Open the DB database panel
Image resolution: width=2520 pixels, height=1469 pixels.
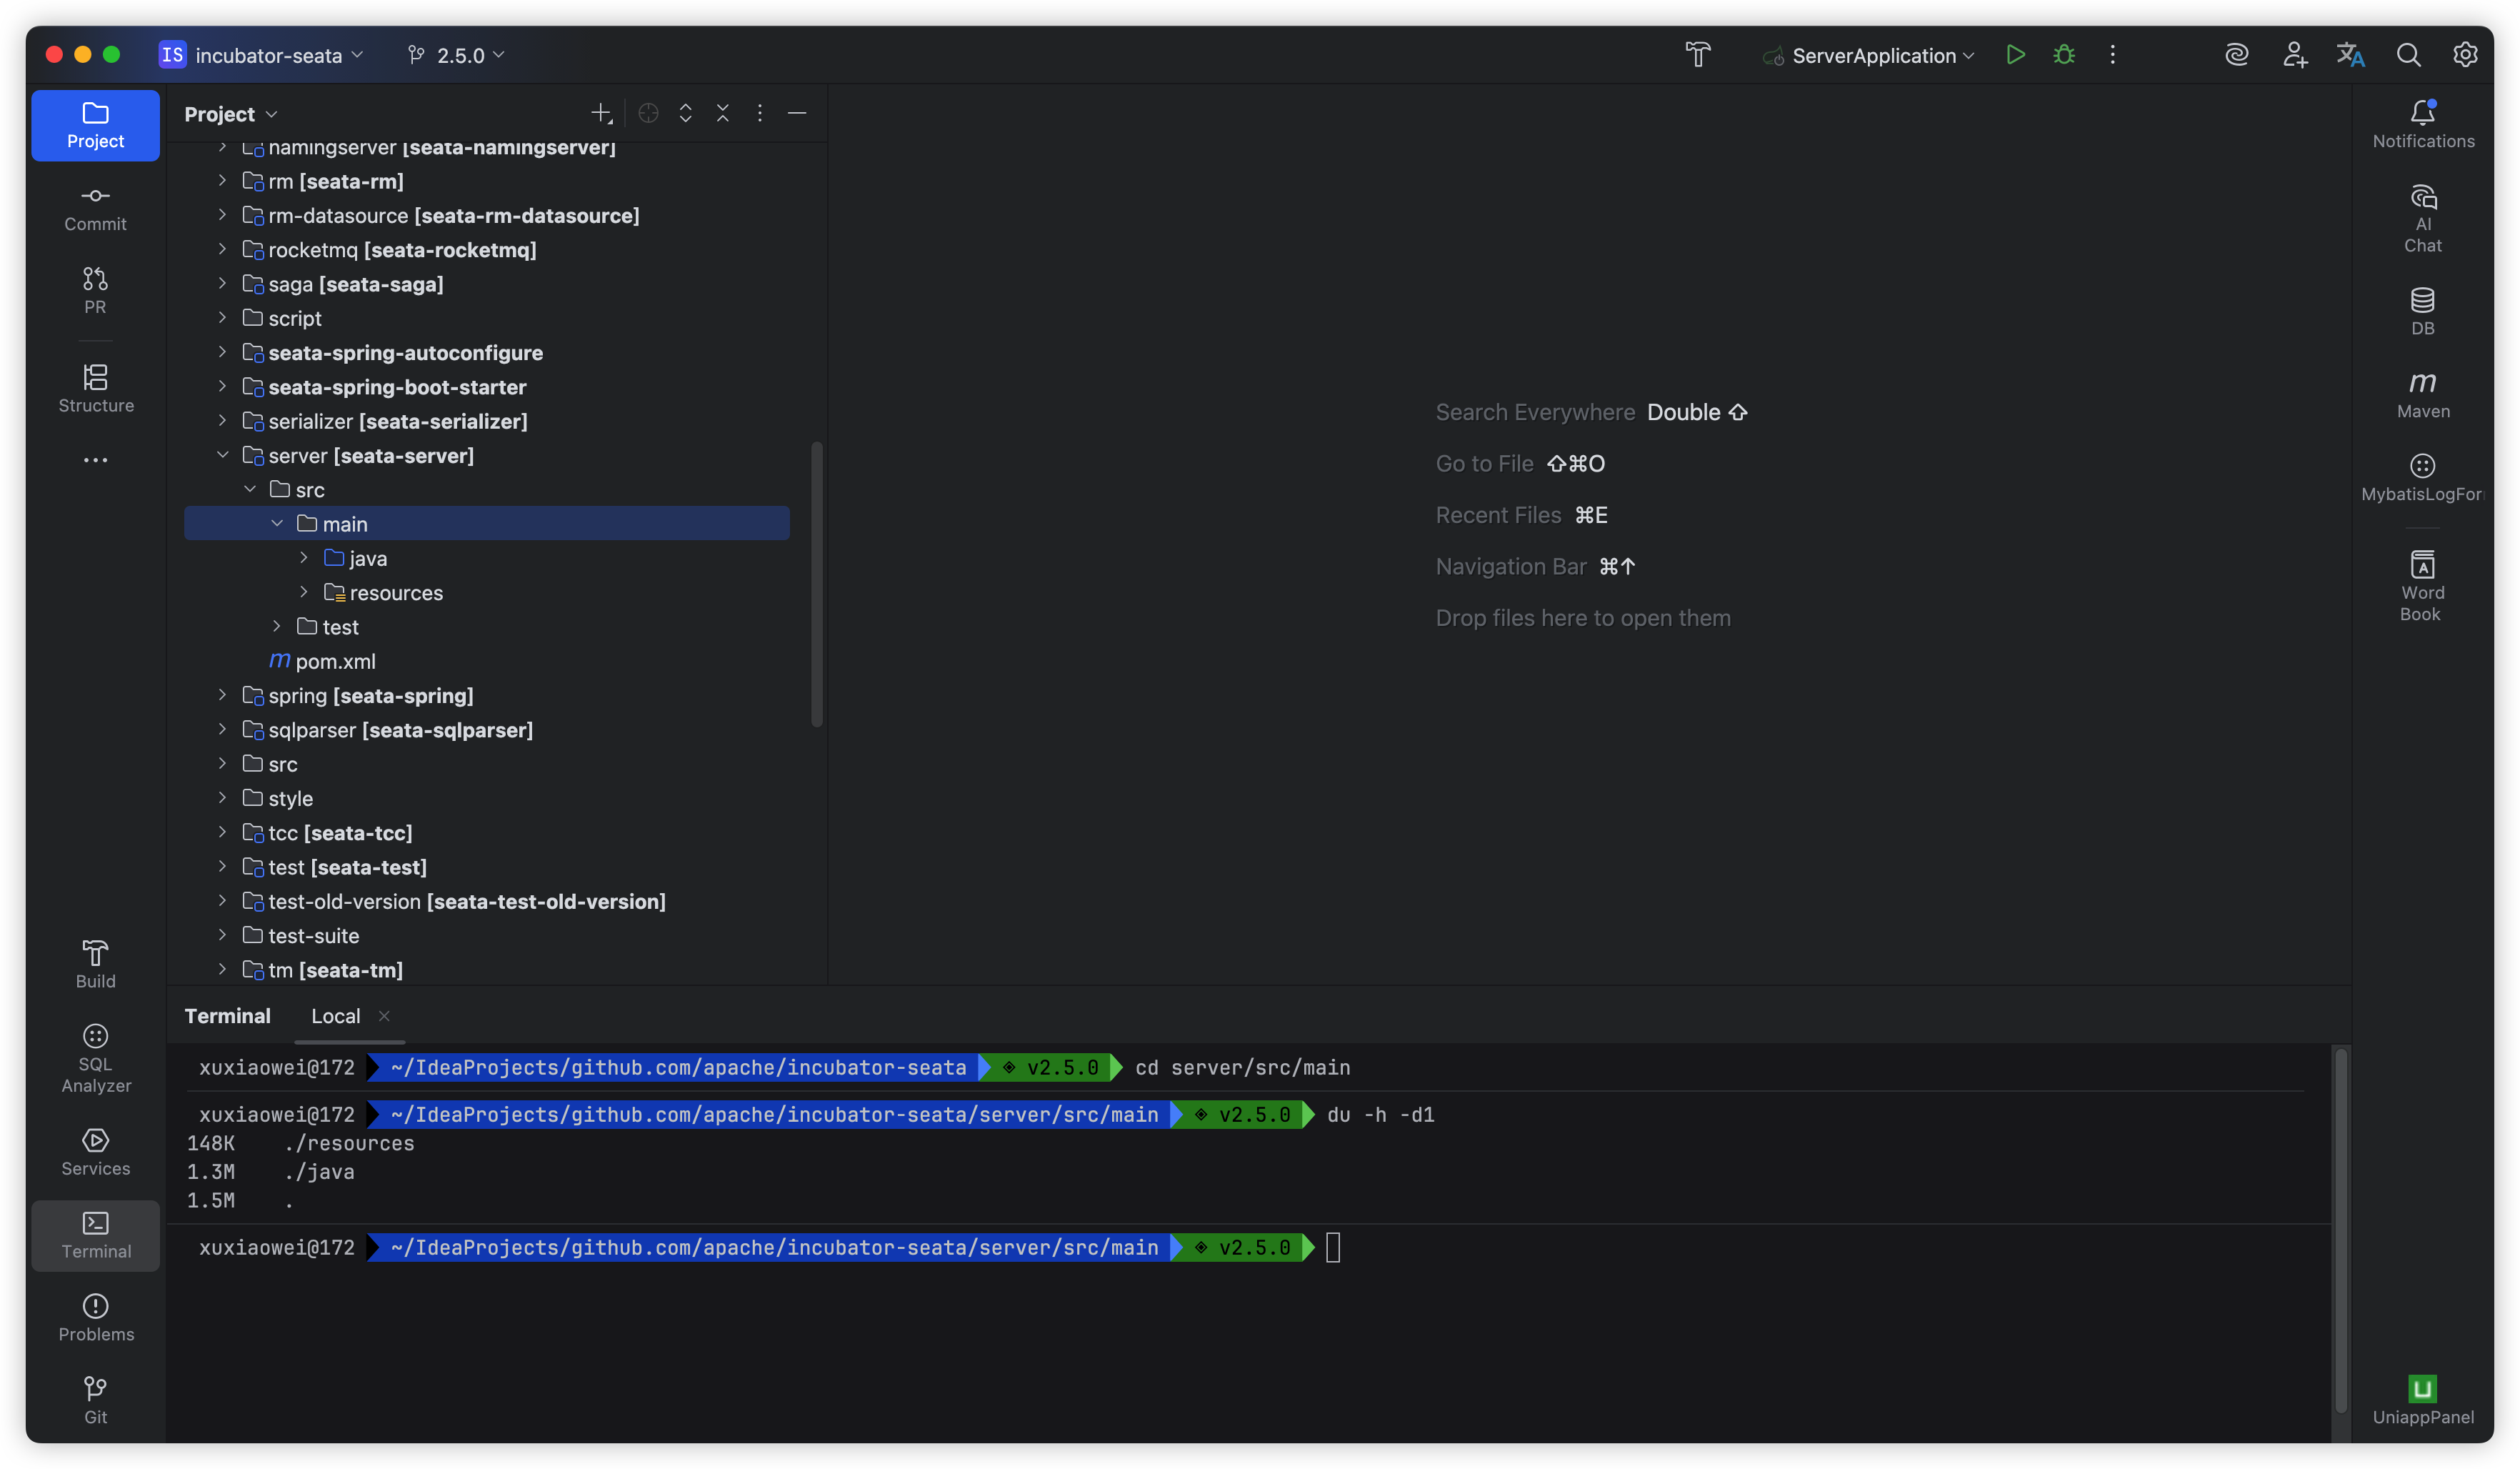[2422, 311]
